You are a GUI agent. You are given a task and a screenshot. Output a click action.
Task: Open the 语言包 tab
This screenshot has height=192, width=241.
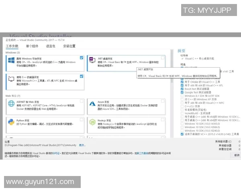pos(51,46)
